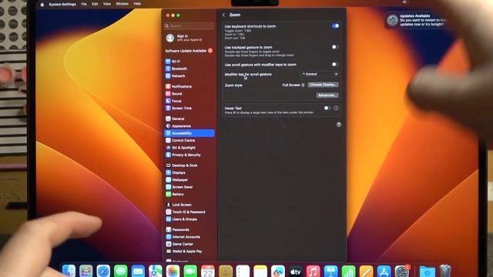Image resolution: width=493 pixels, height=277 pixels.
Task: Open App Store from the Dock
Action: pos(384,272)
